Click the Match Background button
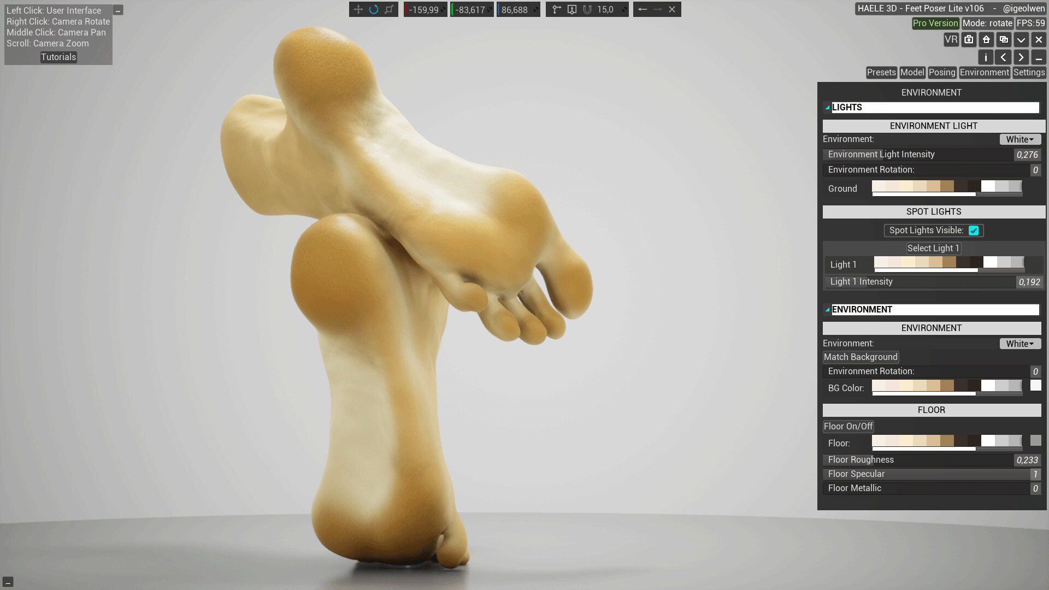Screen dimensions: 1049x590 click(x=861, y=357)
